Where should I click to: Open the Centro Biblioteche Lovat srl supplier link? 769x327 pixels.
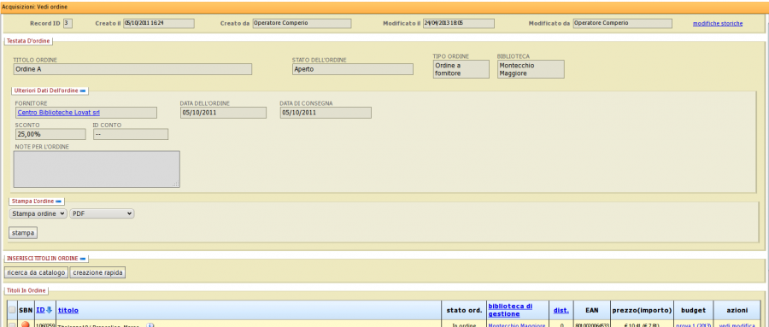coord(59,113)
